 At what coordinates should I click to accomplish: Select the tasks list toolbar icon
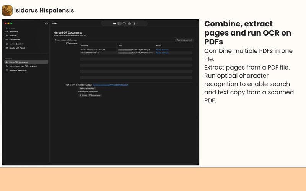119,24
